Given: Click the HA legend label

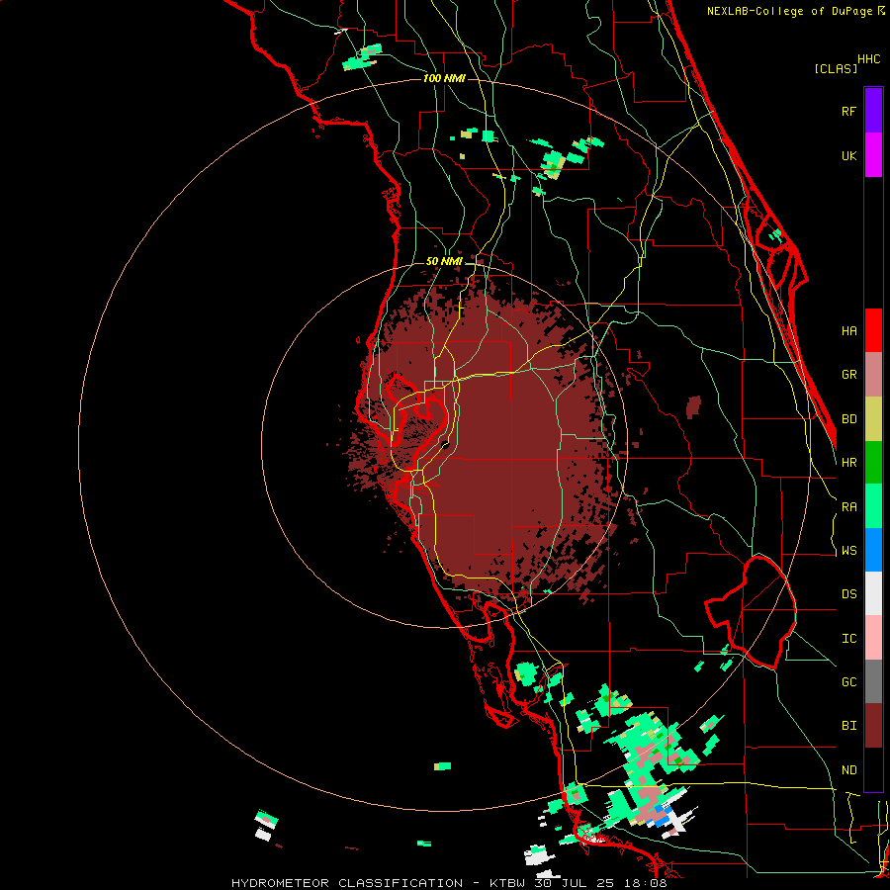Looking at the screenshot, I should 848,331.
